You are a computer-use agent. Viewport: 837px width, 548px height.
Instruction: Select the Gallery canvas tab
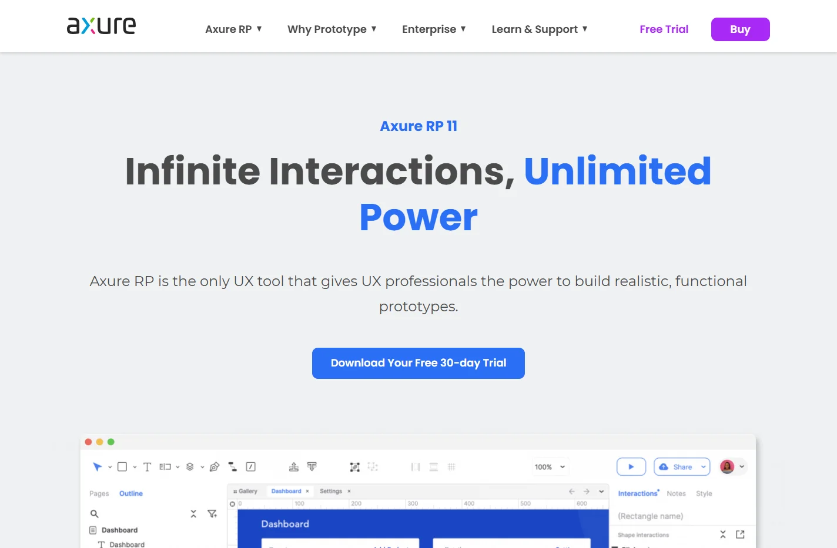[x=245, y=491]
